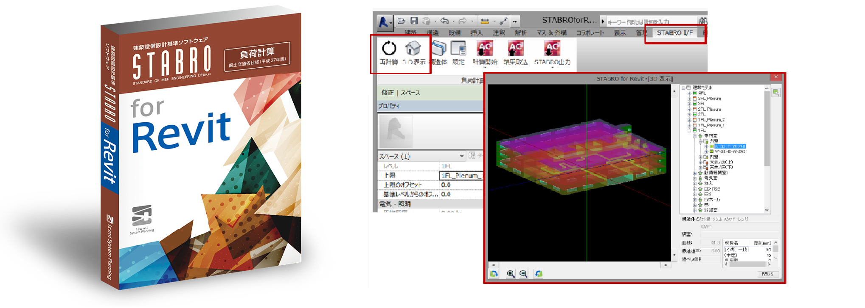Click the green select icon beside tree panel

tap(776, 92)
